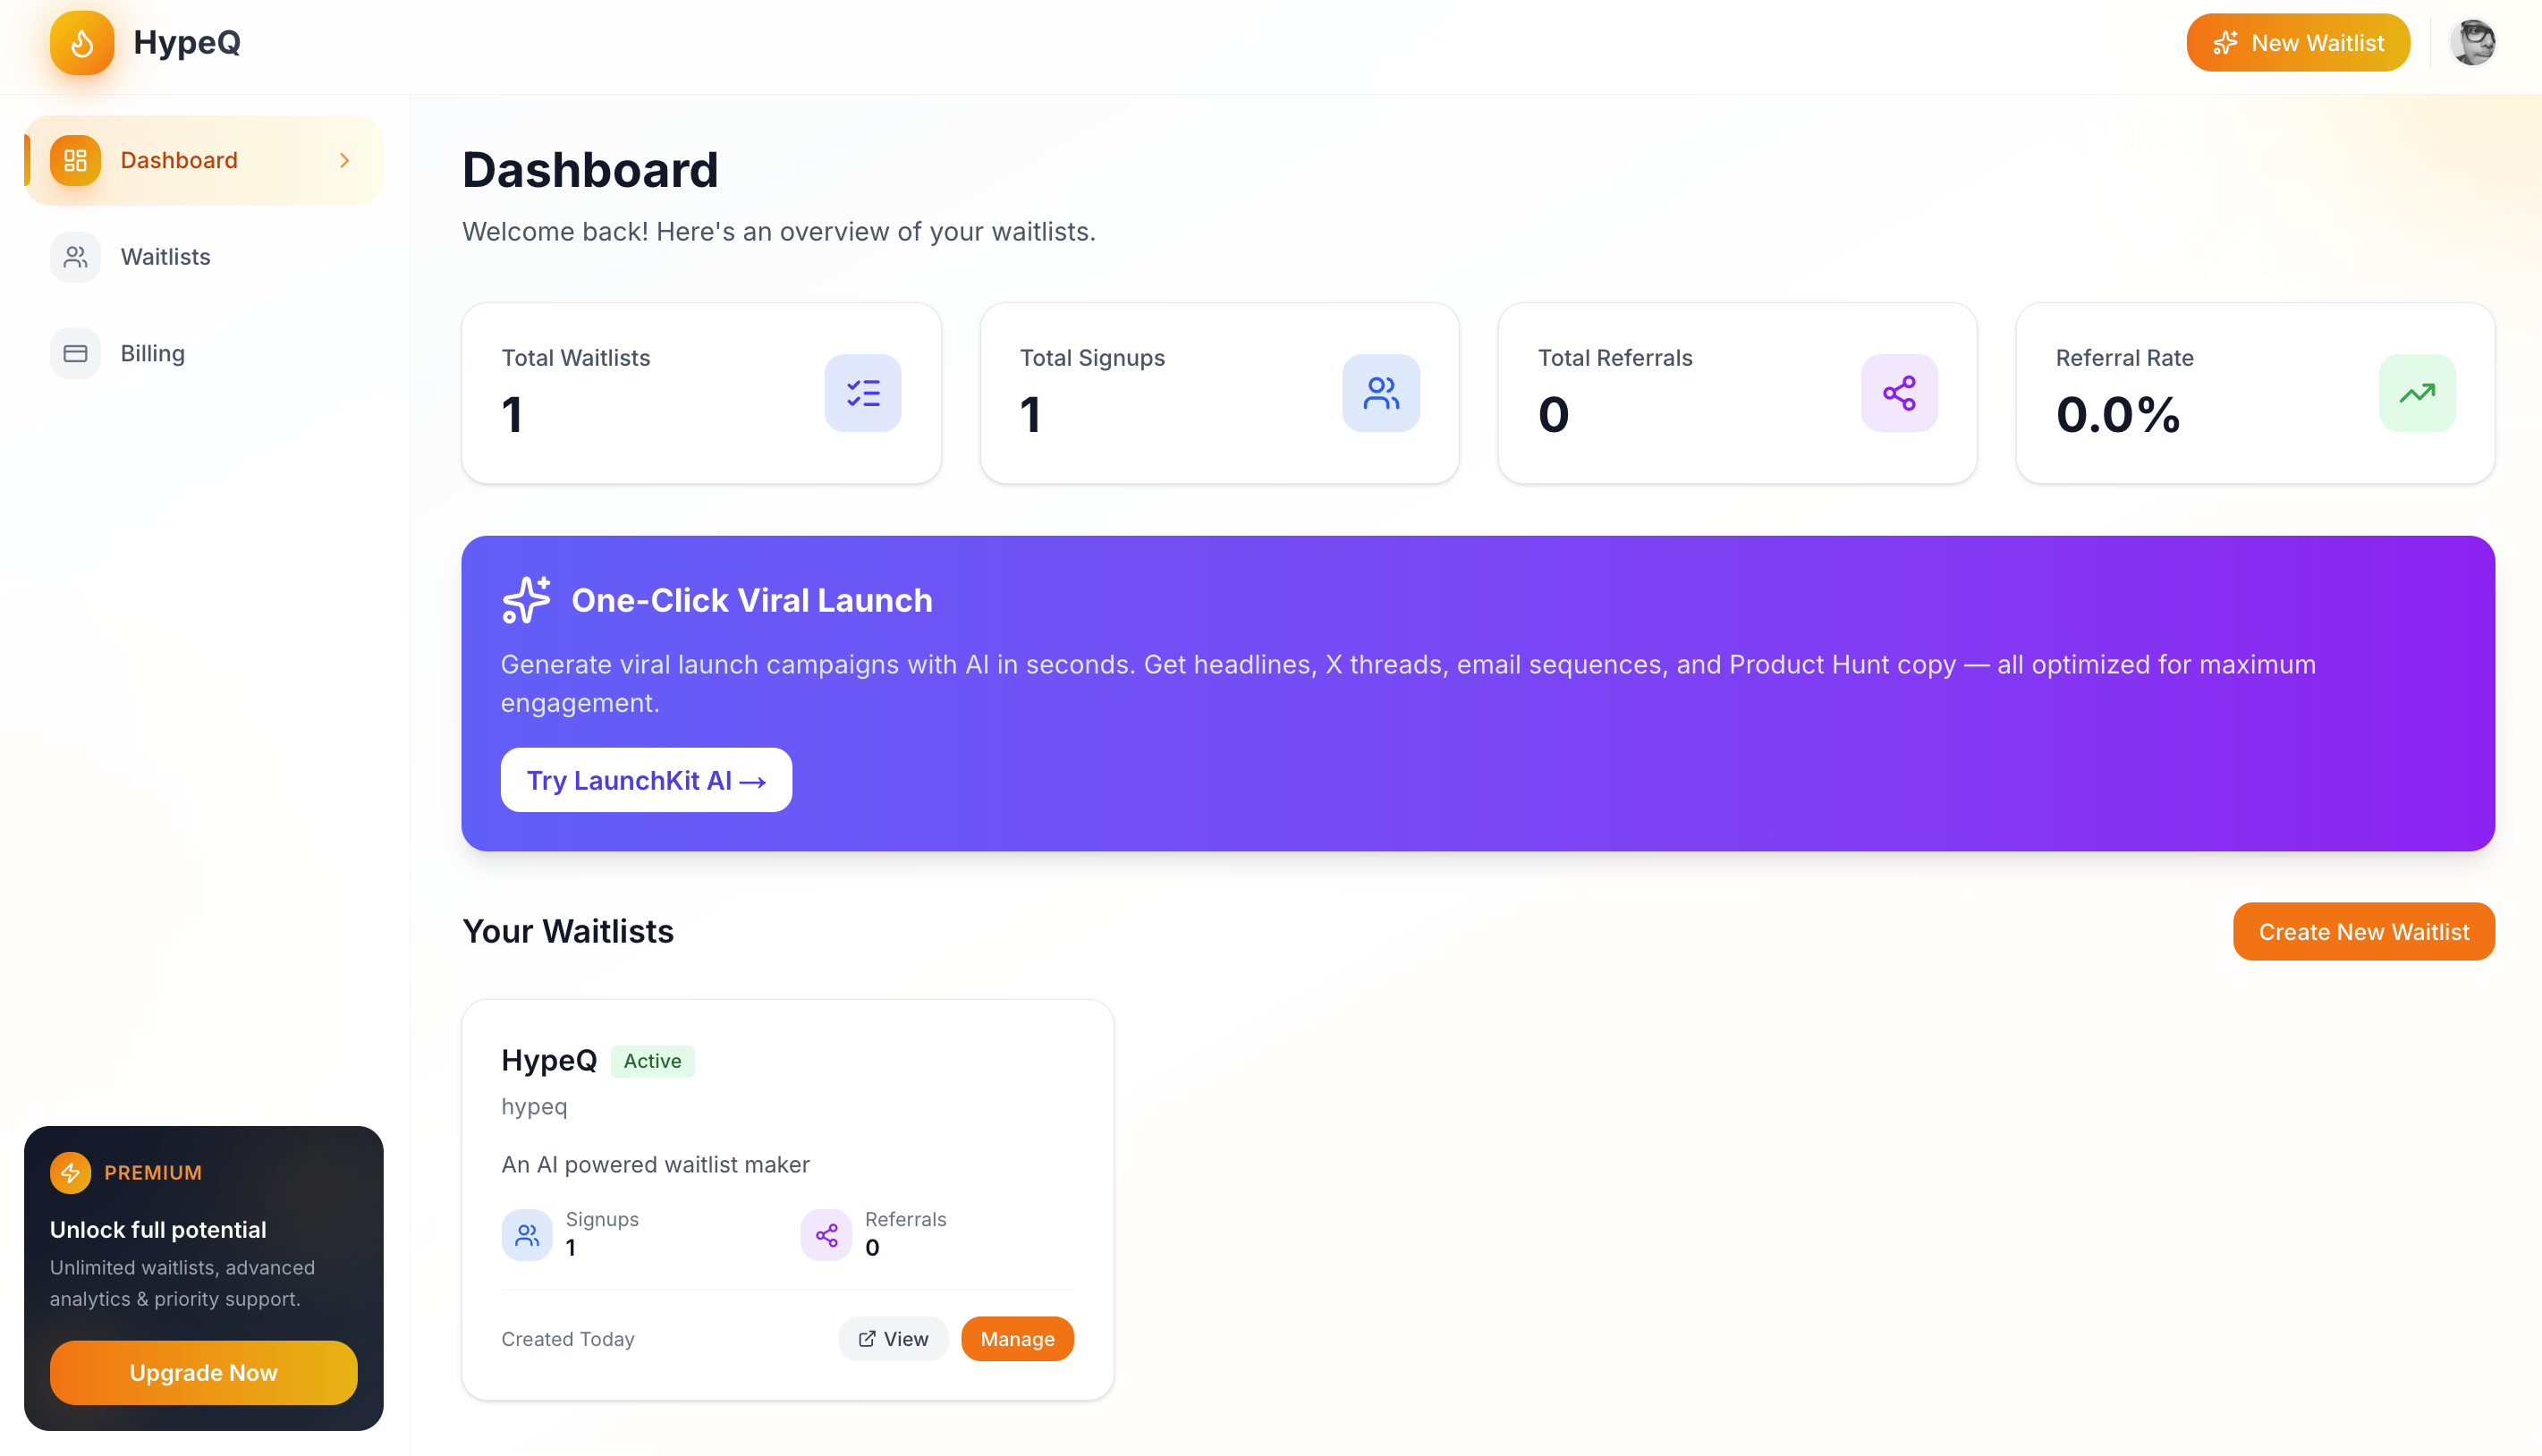Select Billing in the sidebar

[x=152, y=353]
